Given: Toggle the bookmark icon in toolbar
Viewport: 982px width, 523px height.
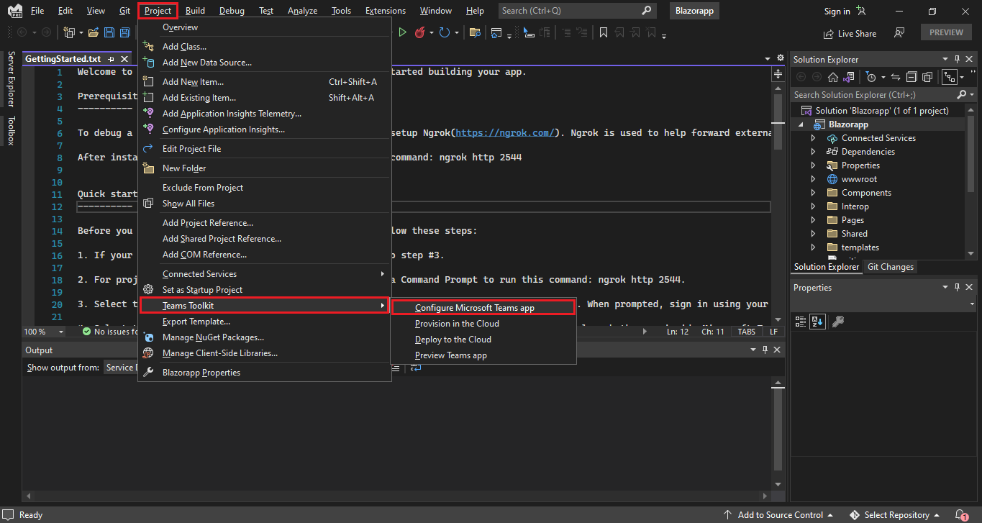Looking at the screenshot, I should point(603,32).
